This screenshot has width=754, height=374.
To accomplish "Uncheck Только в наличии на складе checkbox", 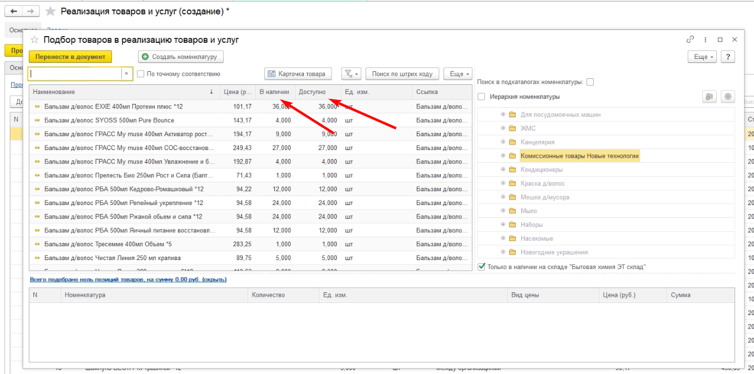I will (x=482, y=267).
